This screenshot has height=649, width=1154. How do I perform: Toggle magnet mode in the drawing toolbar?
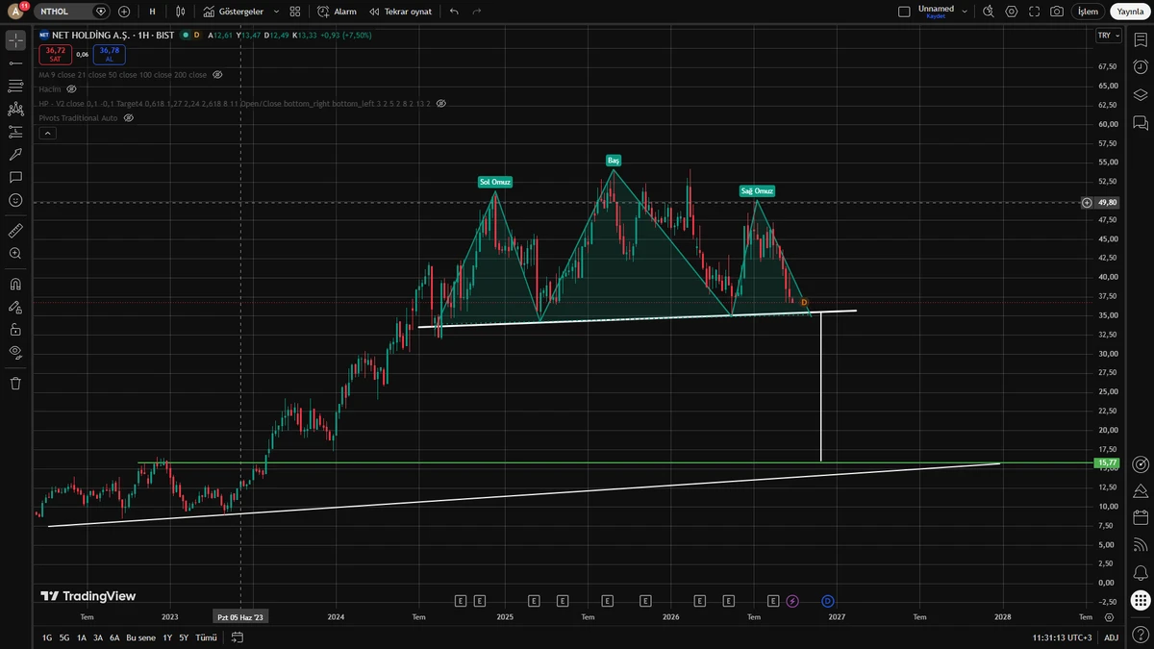click(15, 285)
